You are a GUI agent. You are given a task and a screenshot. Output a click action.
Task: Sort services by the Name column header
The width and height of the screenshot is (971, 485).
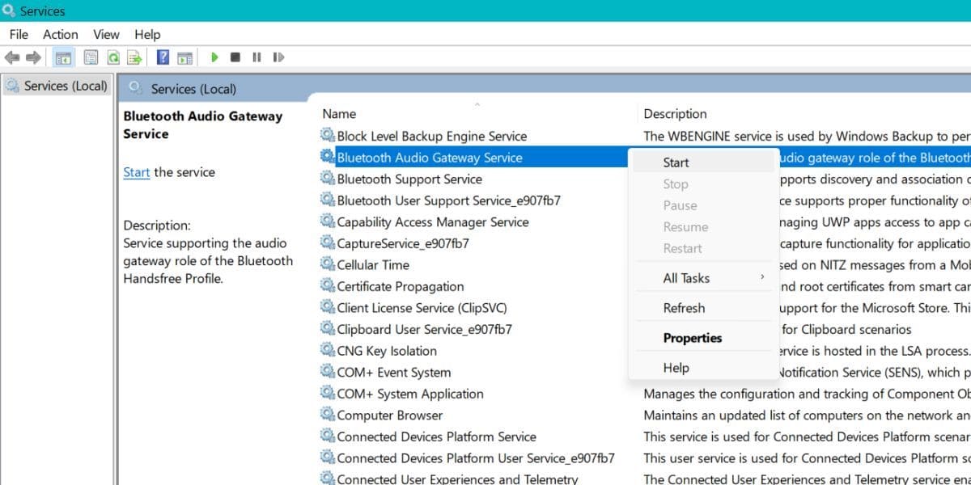[x=339, y=114]
